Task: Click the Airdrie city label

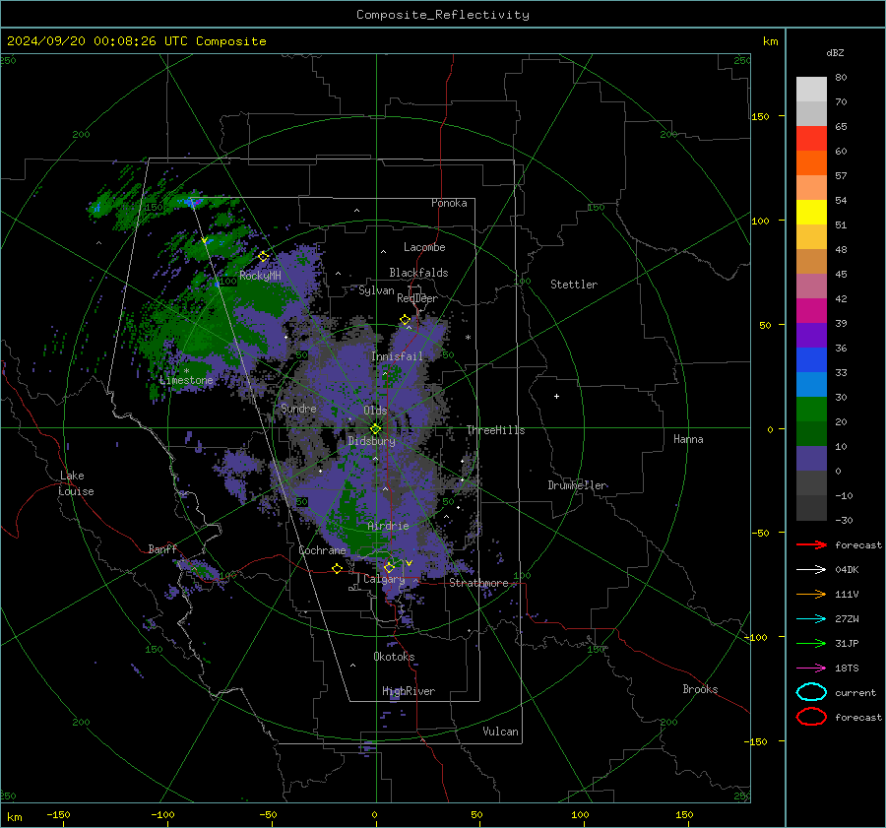Action: [x=388, y=526]
